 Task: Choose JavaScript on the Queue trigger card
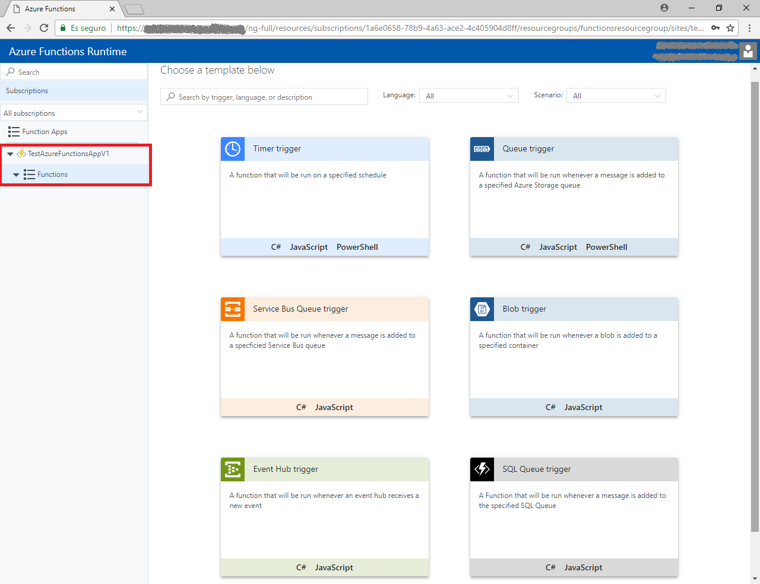tap(558, 247)
